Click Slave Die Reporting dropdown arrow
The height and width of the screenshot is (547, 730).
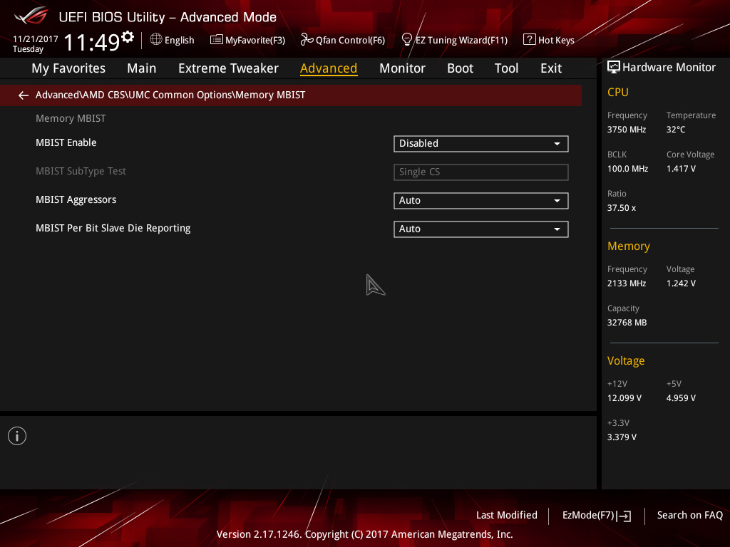pyautogui.click(x=557, y=229)
